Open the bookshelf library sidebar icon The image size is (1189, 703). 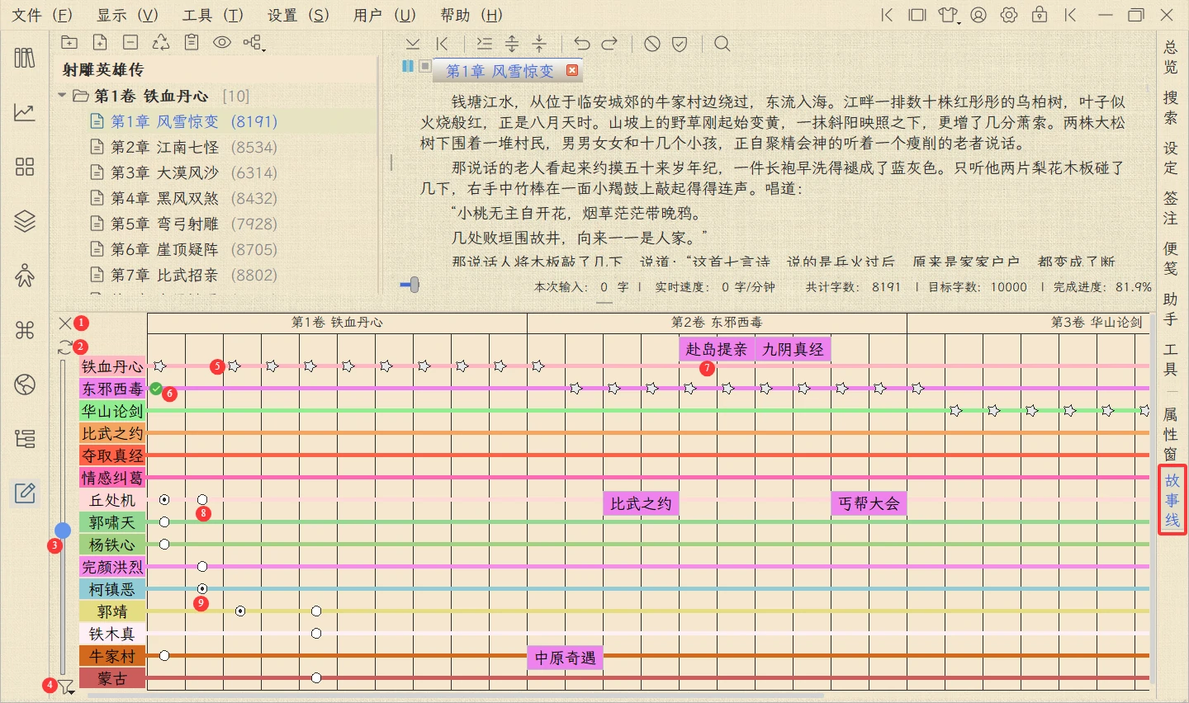pos(25,58)
